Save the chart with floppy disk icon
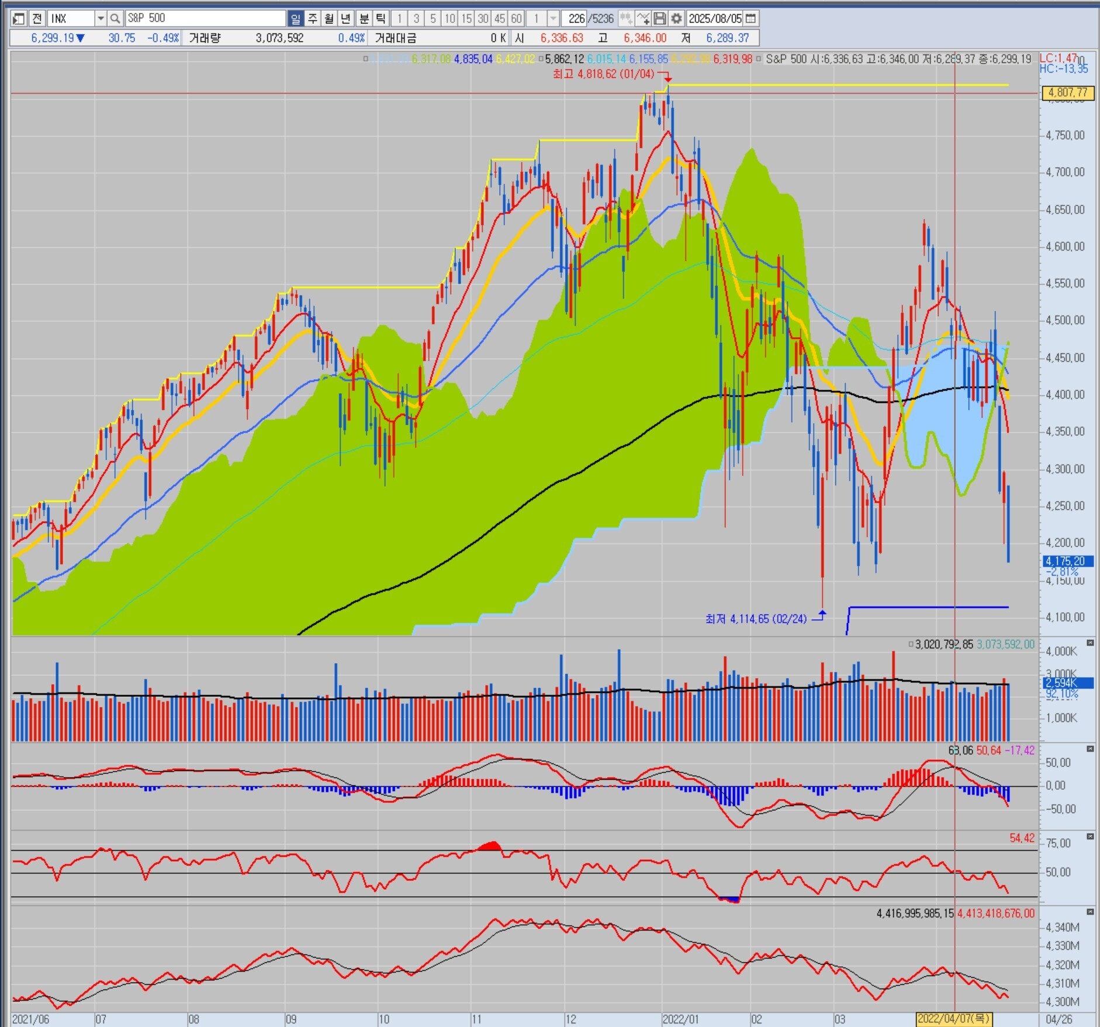 point(660,19)
